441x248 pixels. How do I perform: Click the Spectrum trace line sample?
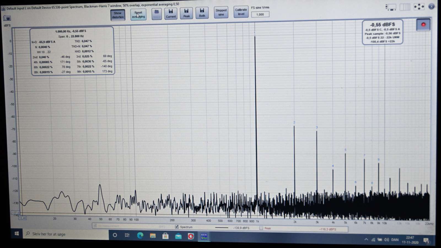222,228
